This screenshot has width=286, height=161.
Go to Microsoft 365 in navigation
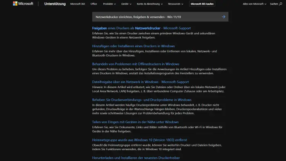tap(77, 4)
